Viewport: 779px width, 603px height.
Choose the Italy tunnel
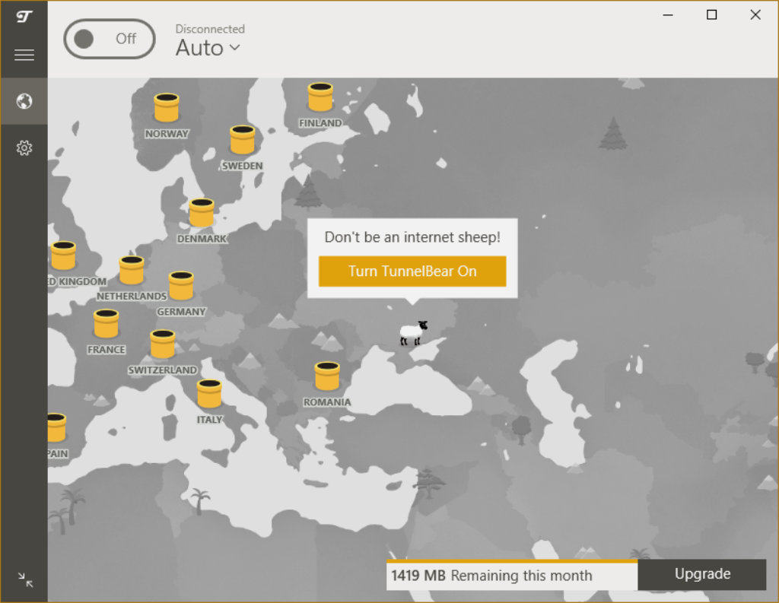pyautogui.click(x=209, y=394)
